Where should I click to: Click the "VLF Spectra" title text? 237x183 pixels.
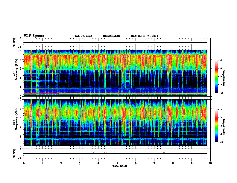(x=34, y=36)
